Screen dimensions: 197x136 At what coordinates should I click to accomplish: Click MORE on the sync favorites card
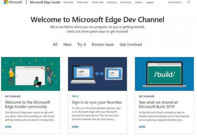(75, 127)
